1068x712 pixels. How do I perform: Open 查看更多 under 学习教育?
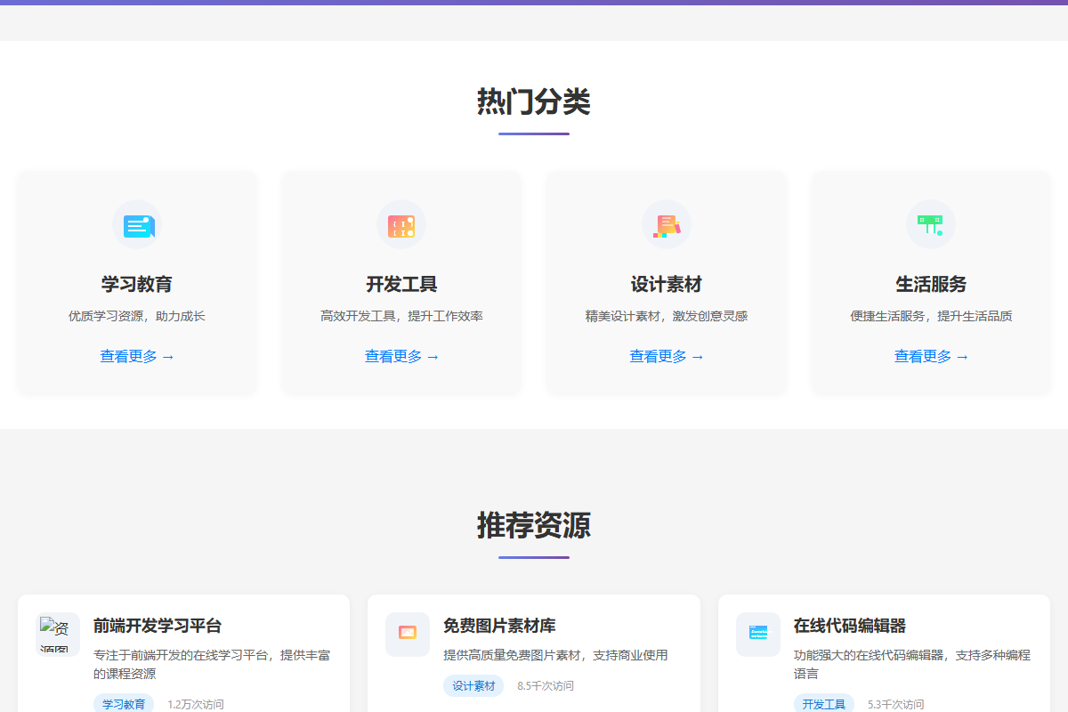coord(137,355)
